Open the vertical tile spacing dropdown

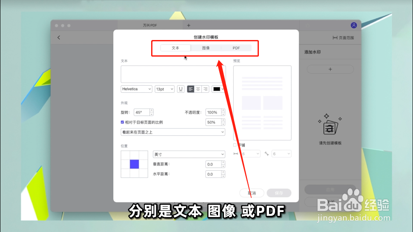(x=281, y=154)
